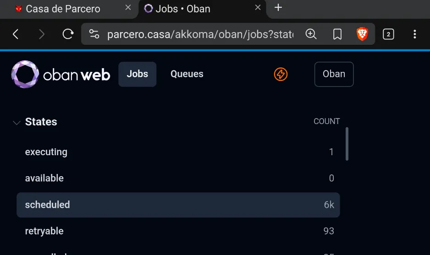
Task: Click the retryable count 93
Action: click(x=329, y=231)
